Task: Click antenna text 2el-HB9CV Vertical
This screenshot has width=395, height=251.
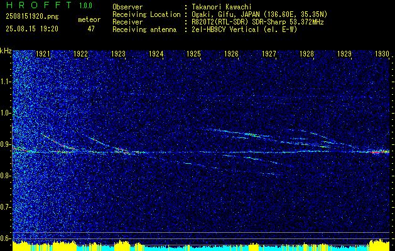Action: click(225, 29)
